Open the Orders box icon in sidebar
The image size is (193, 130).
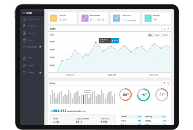pos(24,40)
